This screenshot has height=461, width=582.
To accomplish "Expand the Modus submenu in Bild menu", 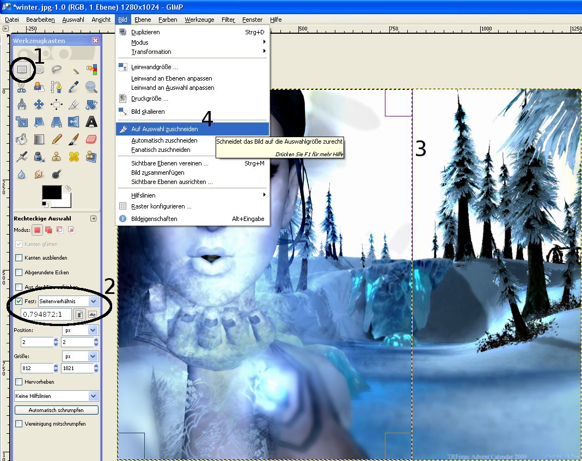I will 192,42.
